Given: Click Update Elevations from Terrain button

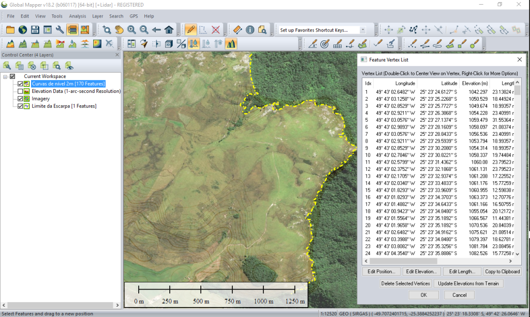Looking at the screenshot, I should (x=468, y=283).
